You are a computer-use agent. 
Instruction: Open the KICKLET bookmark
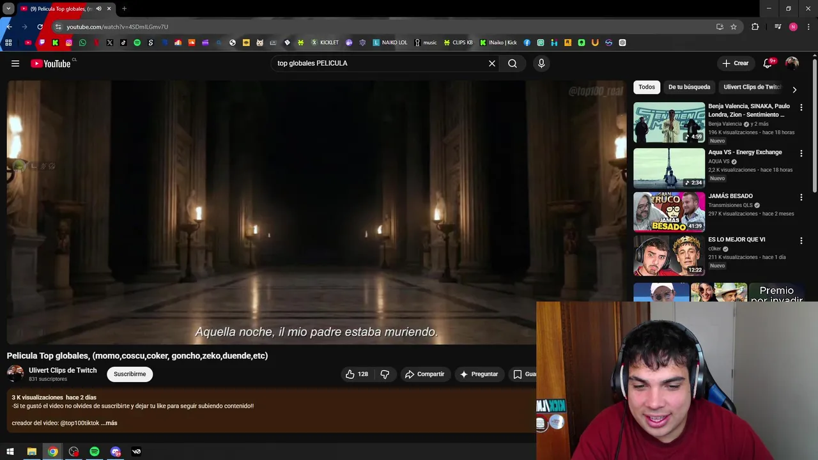[x=325, y=43]
